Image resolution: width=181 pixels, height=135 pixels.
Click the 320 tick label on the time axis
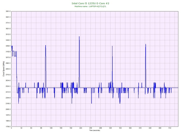110,128
